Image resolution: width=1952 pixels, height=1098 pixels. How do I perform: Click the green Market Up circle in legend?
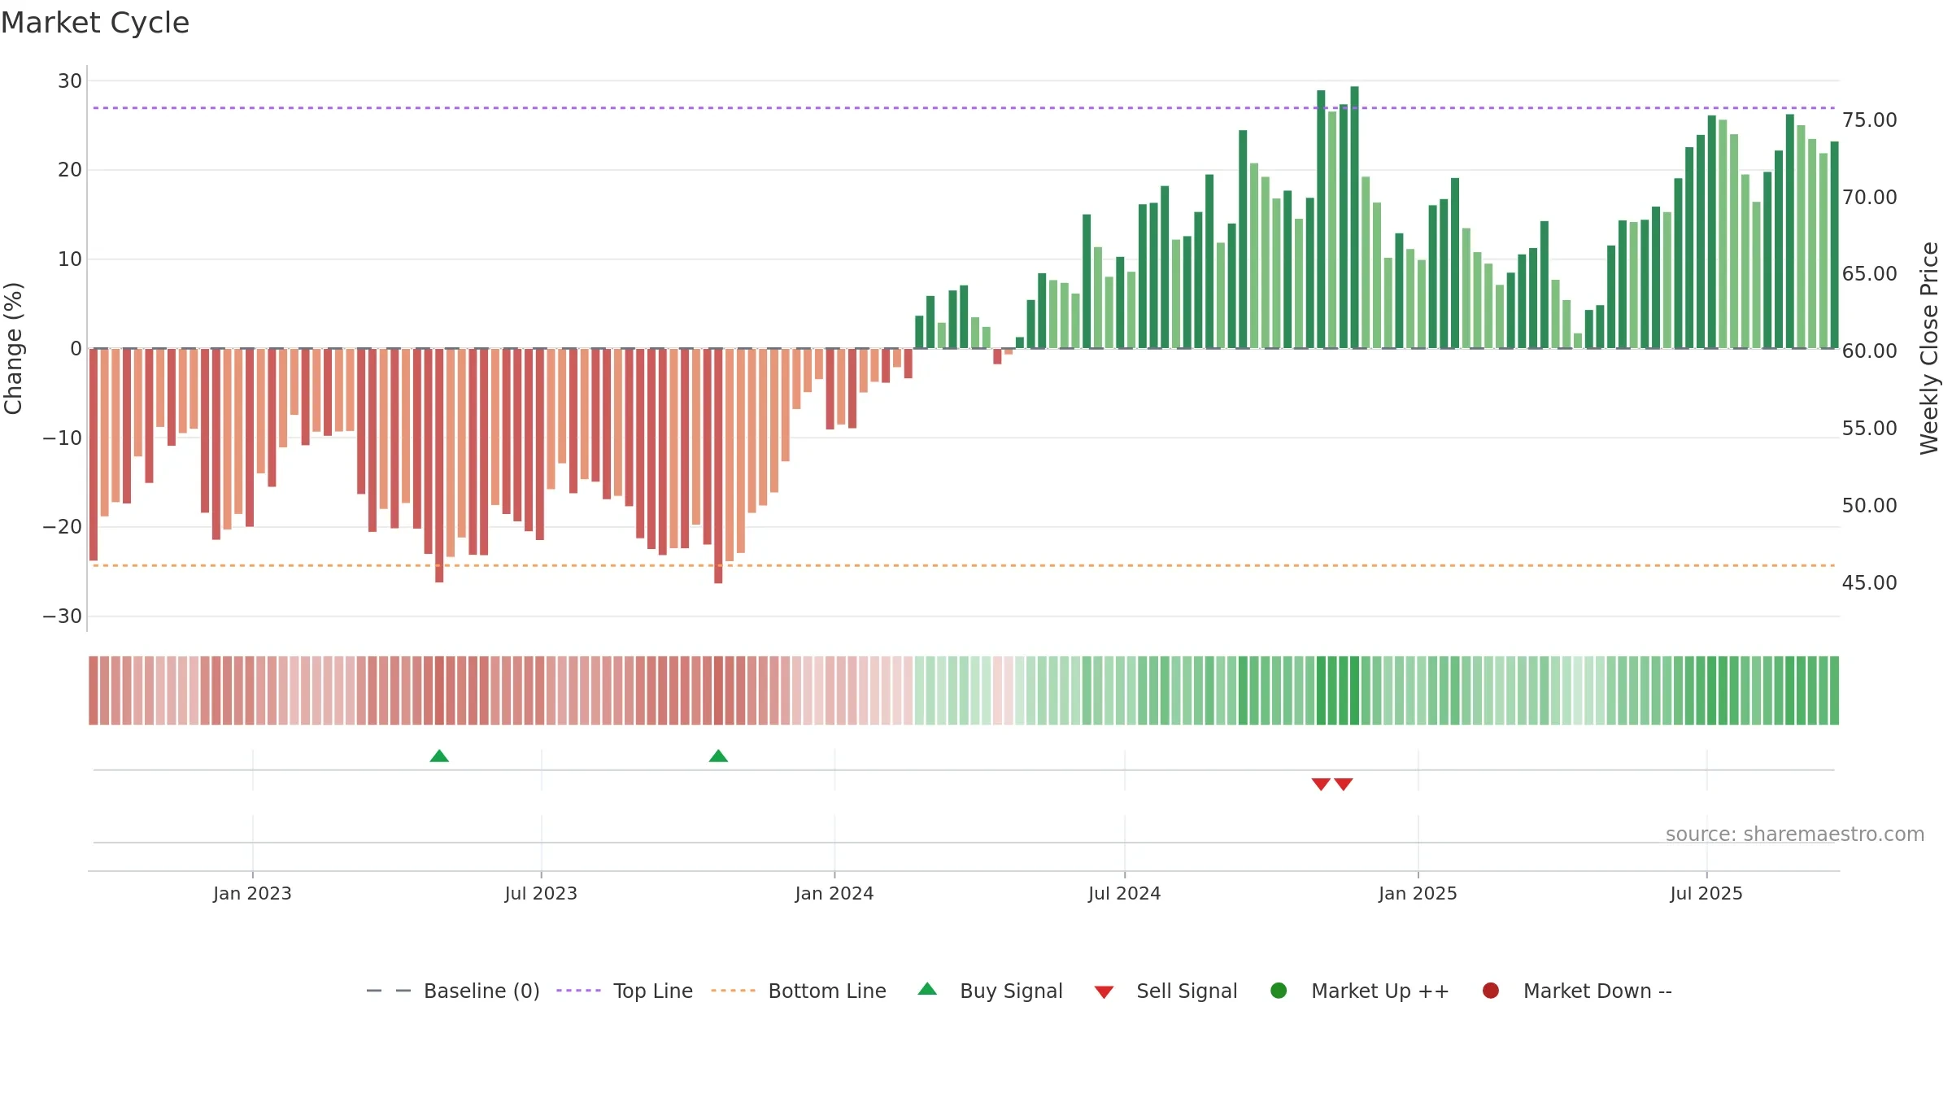(1279, 991)
